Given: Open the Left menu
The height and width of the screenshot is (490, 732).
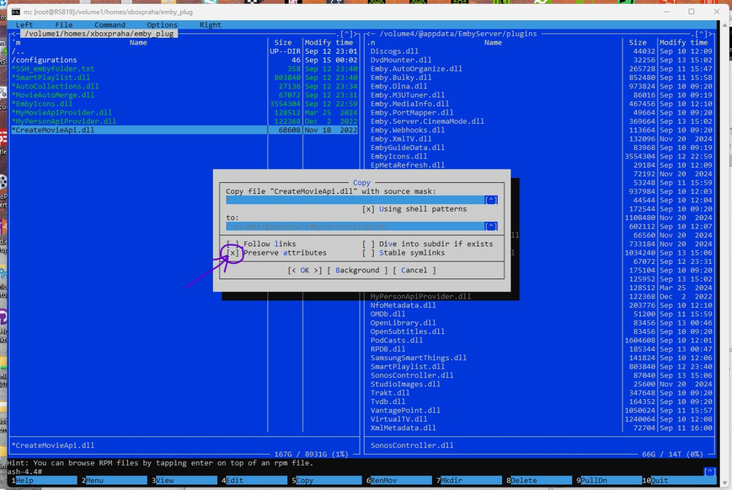Looking at the screenshot, I should pos(24,25).
